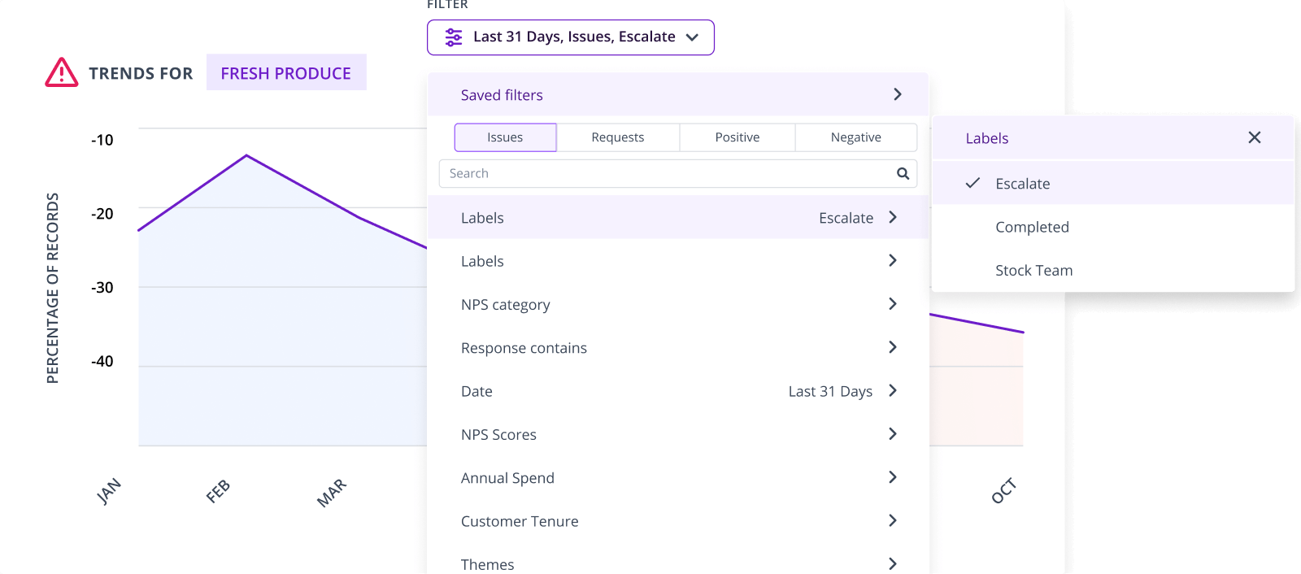Viewport: 1301px width, 574px height.
Task: Toggle the Escalate label option
Action: click(1113, 183)
